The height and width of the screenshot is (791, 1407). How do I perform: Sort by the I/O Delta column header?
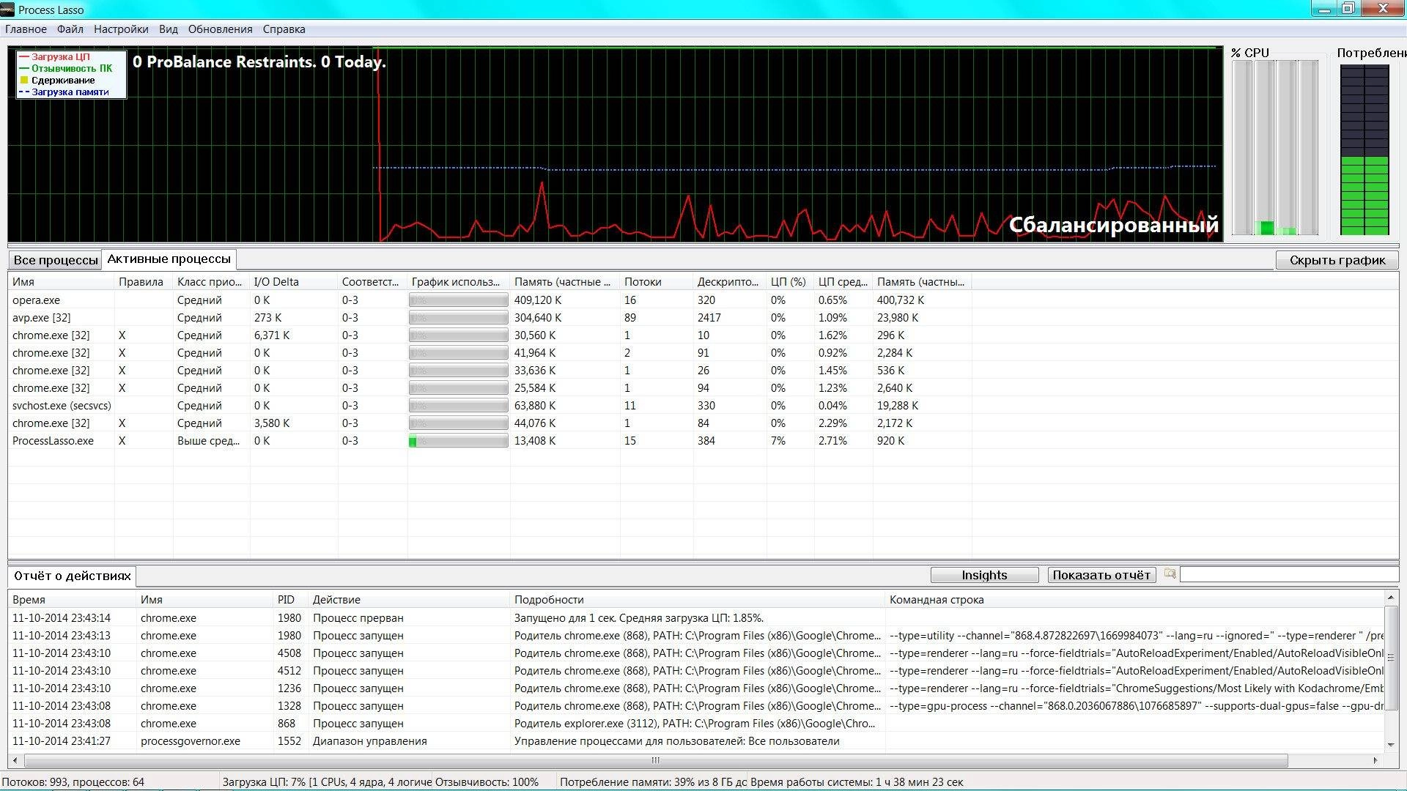click(294, 282)
